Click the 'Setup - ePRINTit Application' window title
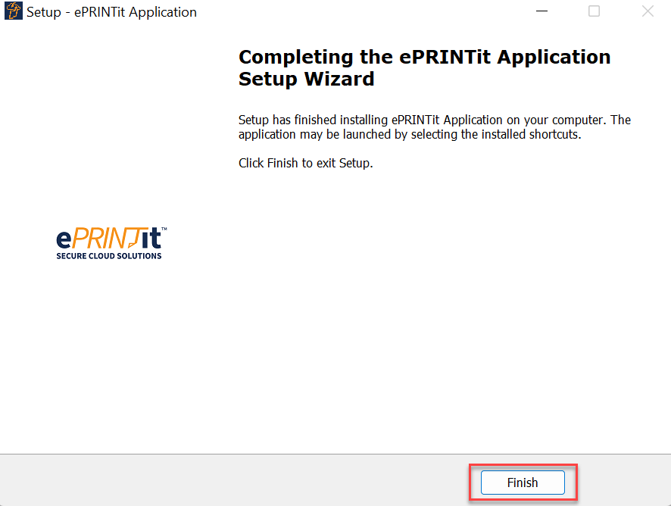This screenshot has height=506, width=671. (111, 12)
